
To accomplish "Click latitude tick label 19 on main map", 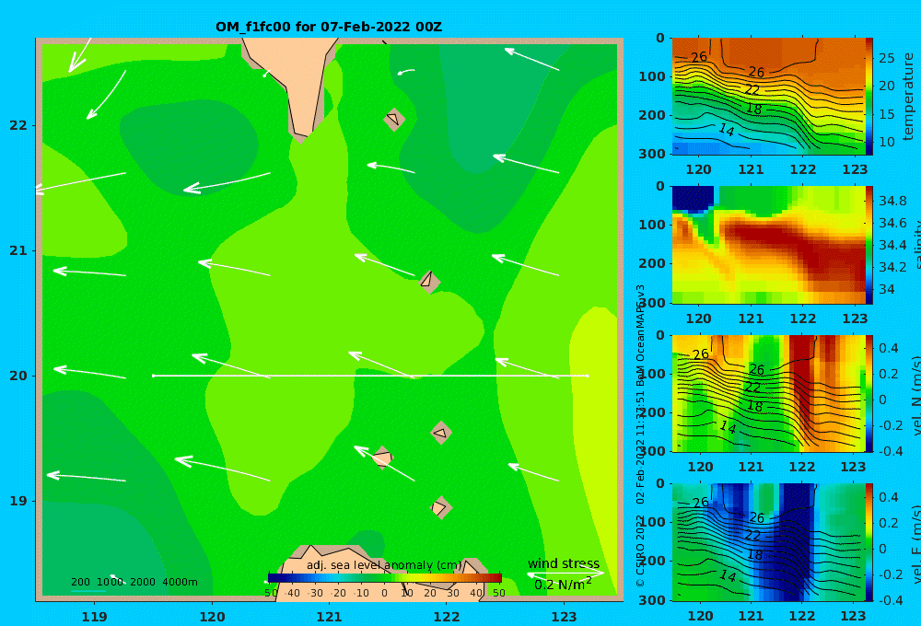I will coord(18,501).
